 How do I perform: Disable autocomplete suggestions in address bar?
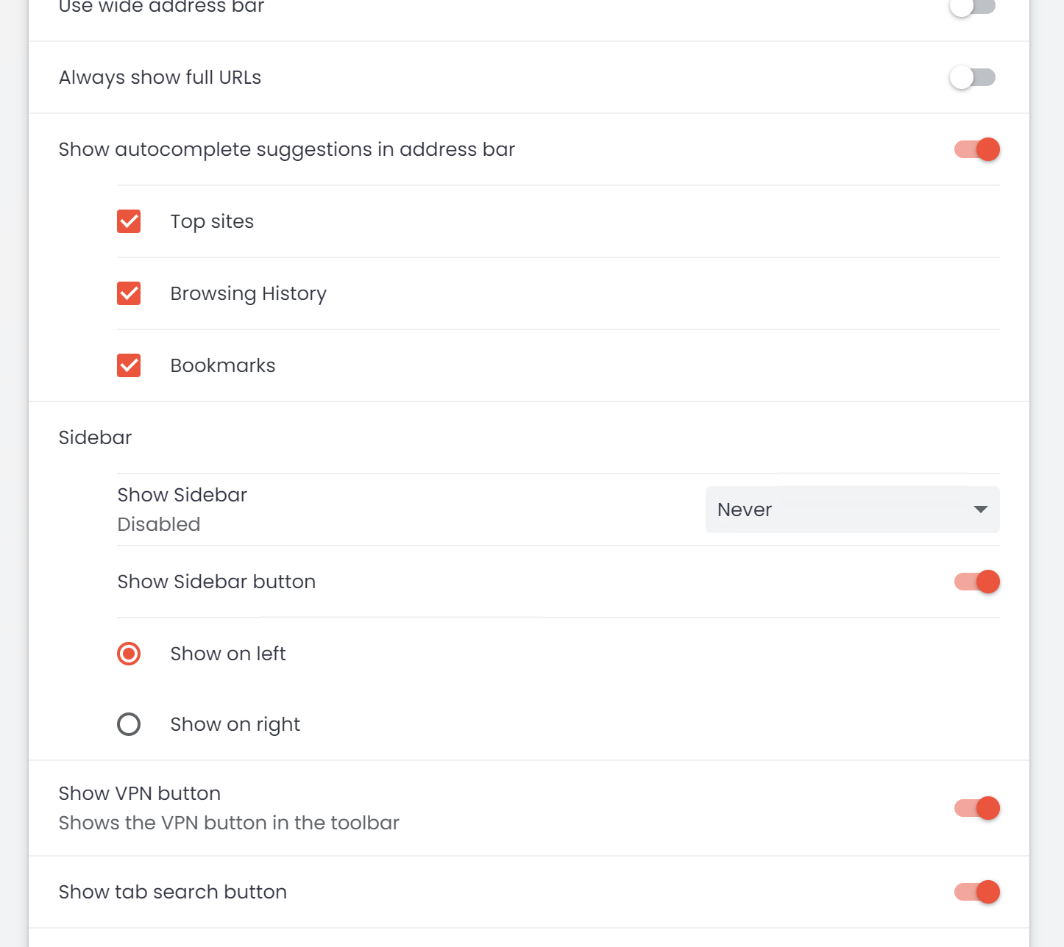tap(976, 149)
